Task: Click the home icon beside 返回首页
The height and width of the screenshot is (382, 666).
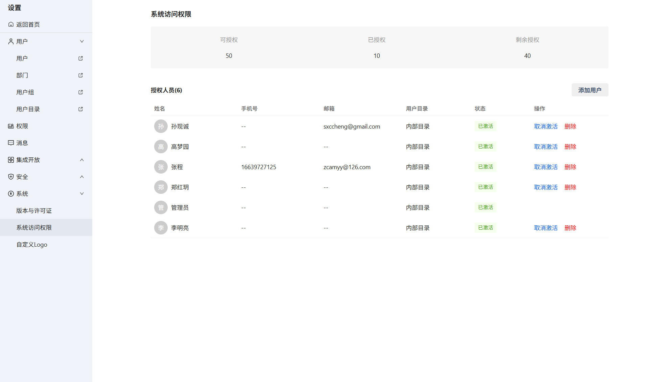Action: (x=11, y=24)
